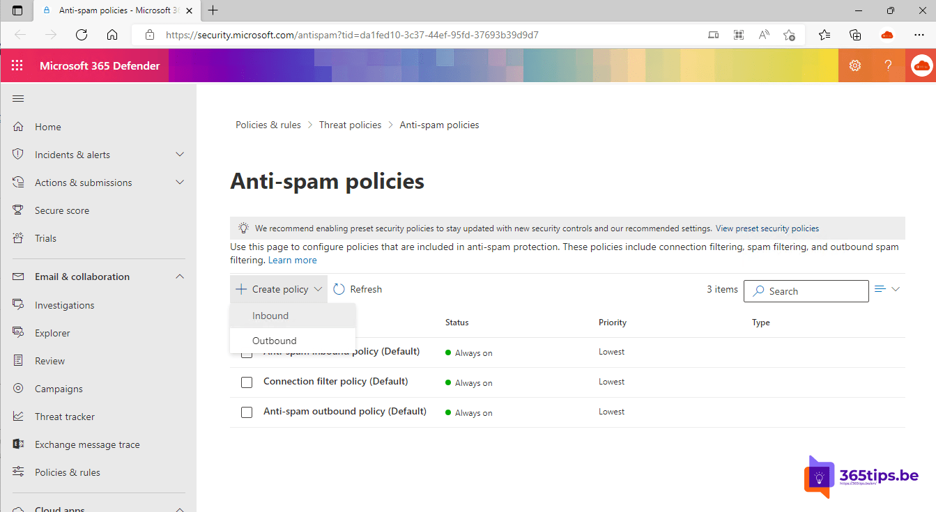Open Explorer from the sidebar
Image resolution: width=936 pixels, height=512 pixels.
coord(51,332)
